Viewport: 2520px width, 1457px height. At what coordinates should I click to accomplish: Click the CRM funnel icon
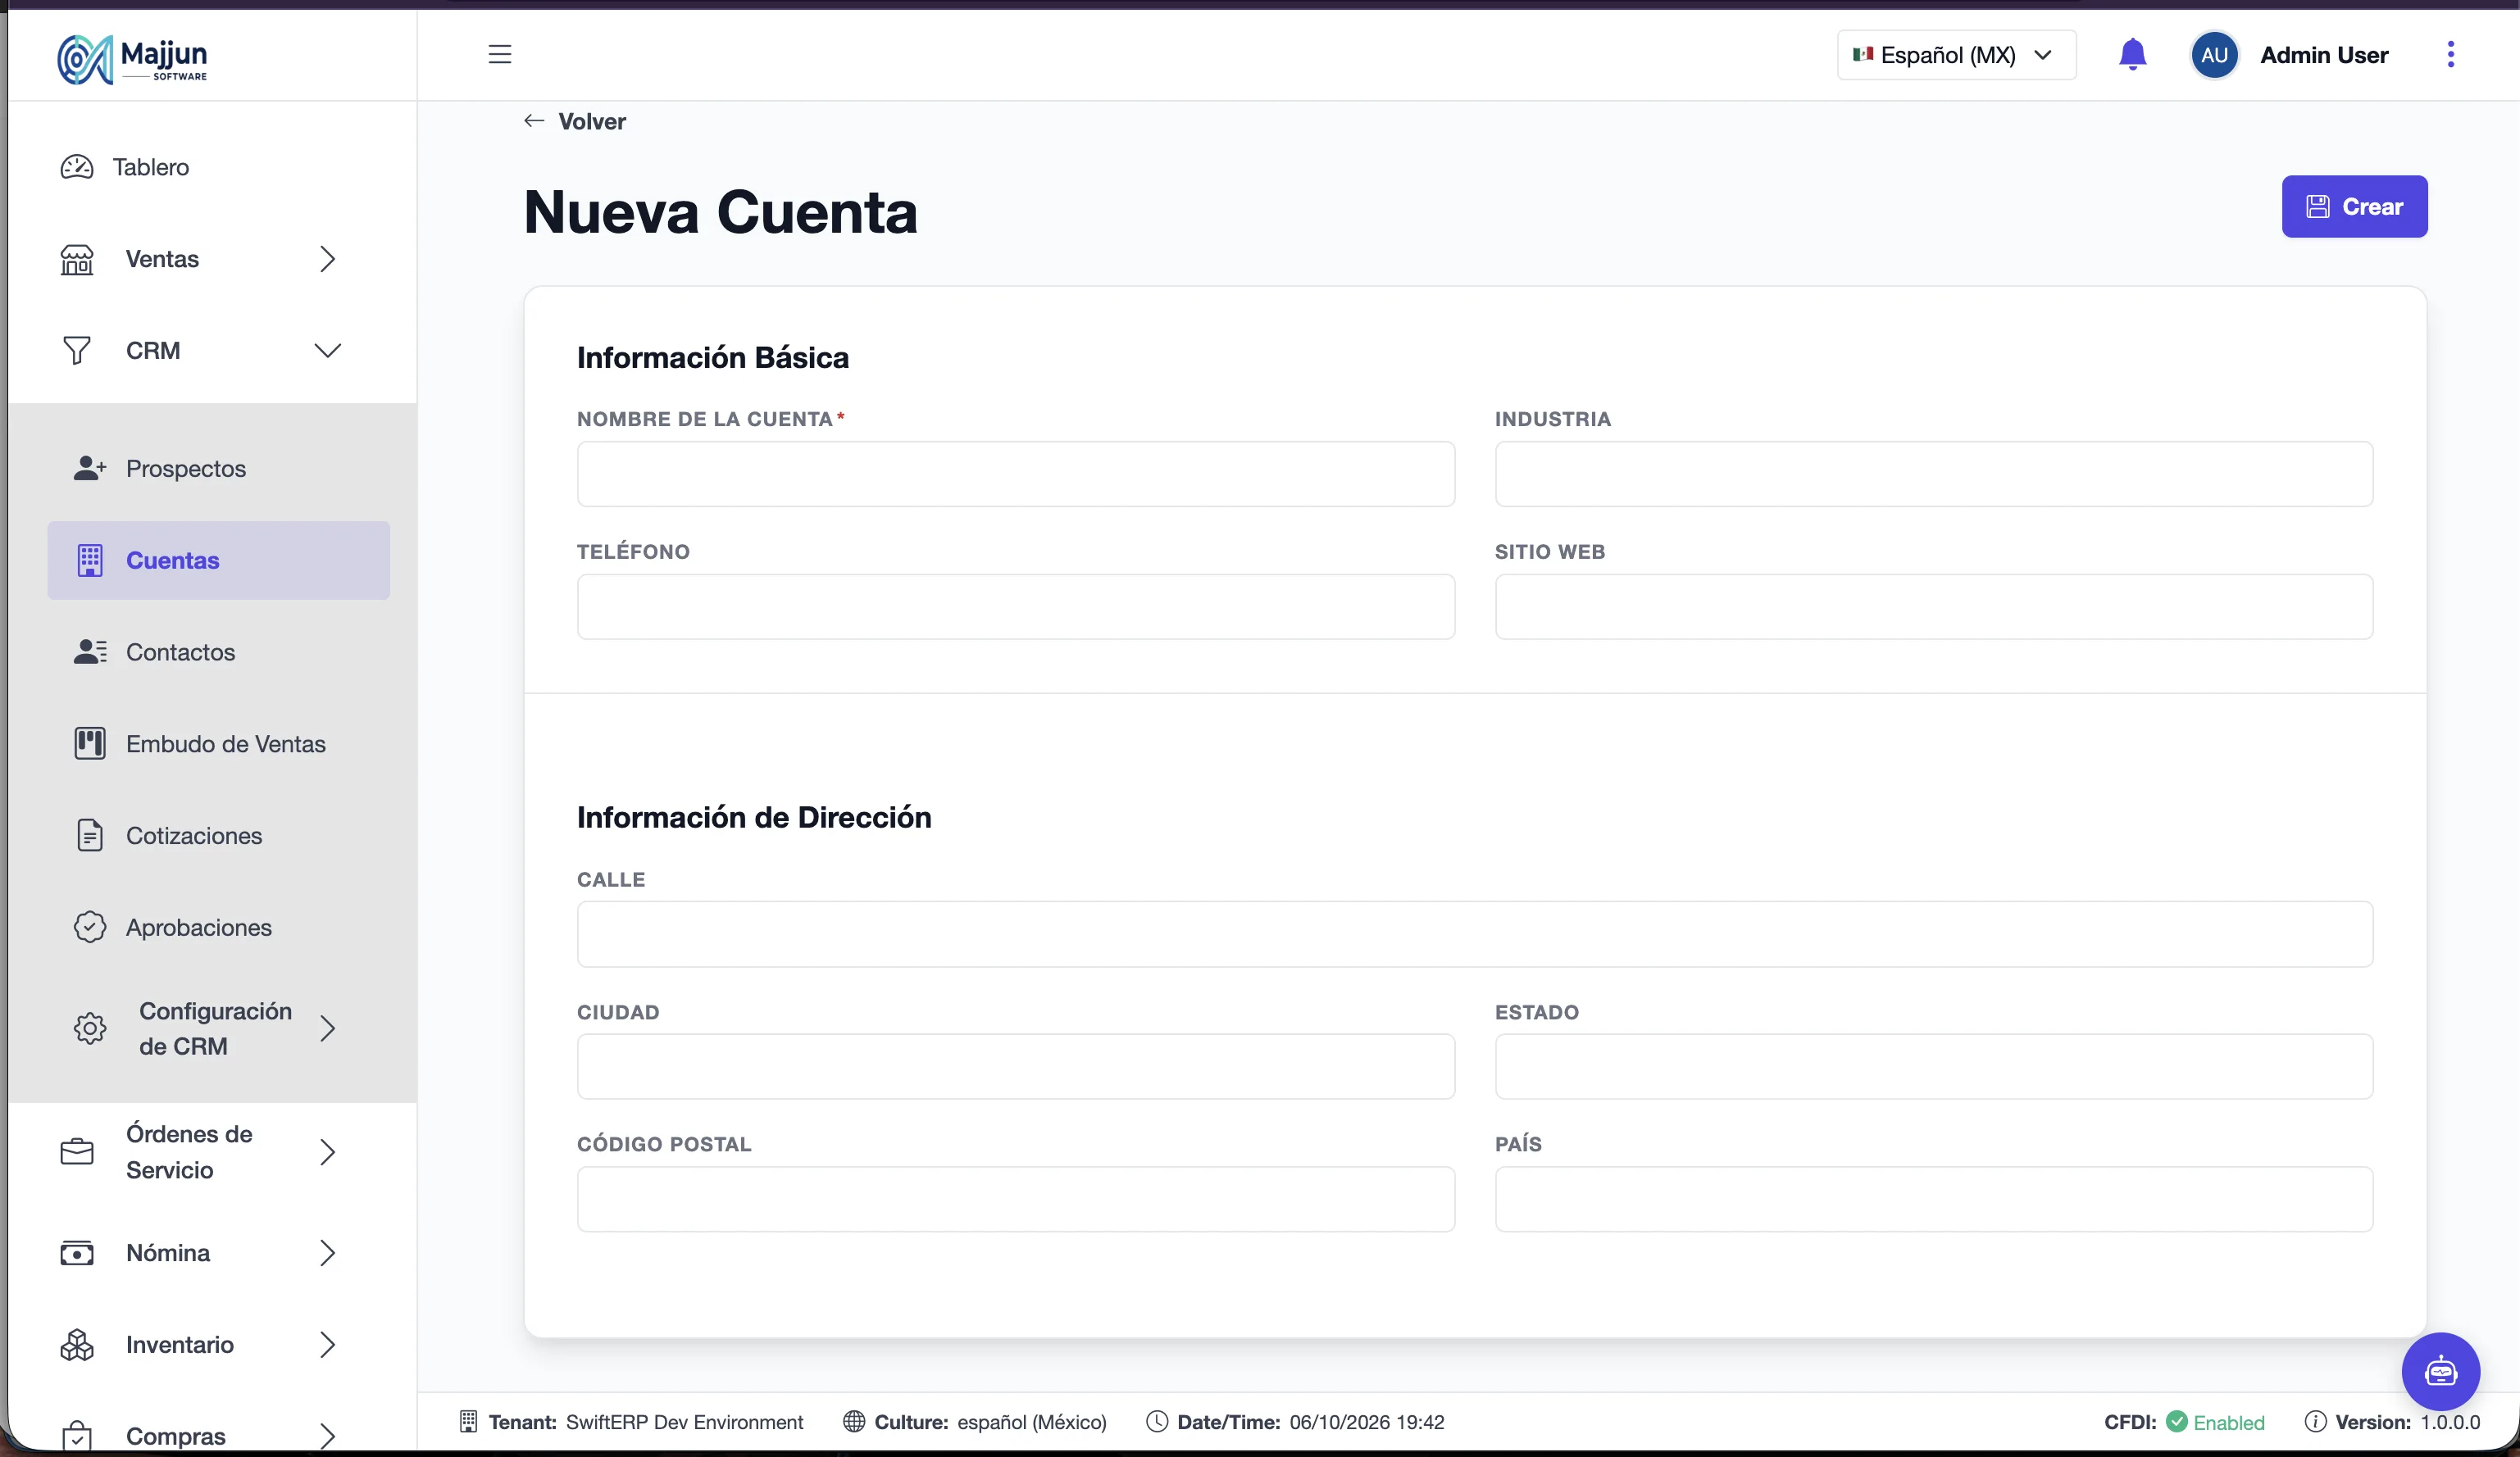click(x=77, y=351)
